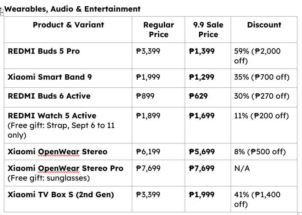Click the 'Product & Variant' header cell
The height and width of the screenshot is (215, 302).
pyautogui.click(x=68, y=25)
